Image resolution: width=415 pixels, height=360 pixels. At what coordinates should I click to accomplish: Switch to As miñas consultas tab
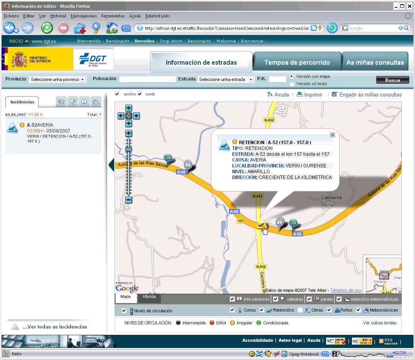pos(375,62)
